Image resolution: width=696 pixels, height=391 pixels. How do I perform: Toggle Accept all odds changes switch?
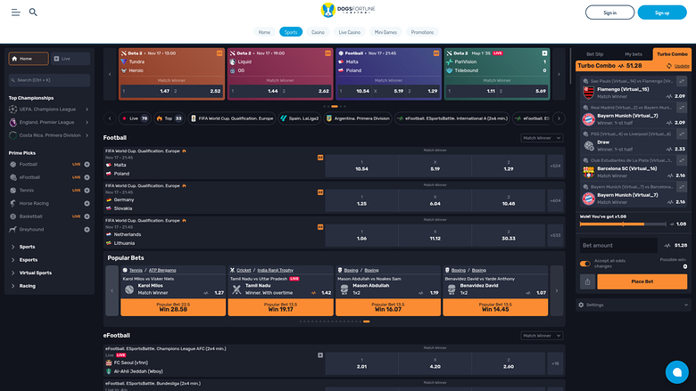click(x=585, y=263)
